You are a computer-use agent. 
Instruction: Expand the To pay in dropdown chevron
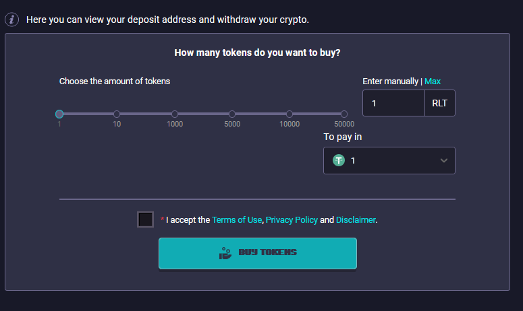point(443,160)
